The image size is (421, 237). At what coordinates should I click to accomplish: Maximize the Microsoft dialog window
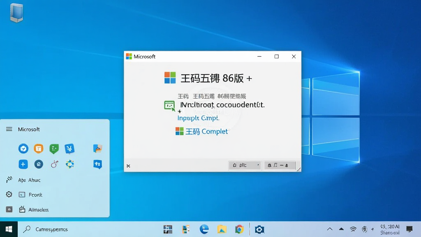coord(277,56)
